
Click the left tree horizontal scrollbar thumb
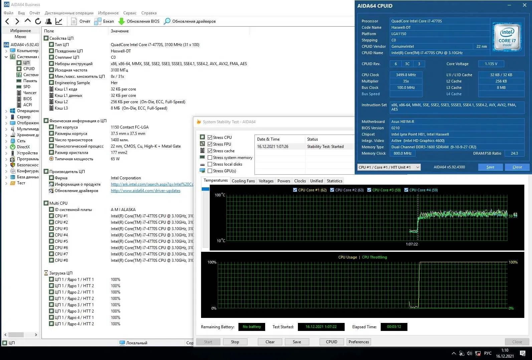(16, 335)
